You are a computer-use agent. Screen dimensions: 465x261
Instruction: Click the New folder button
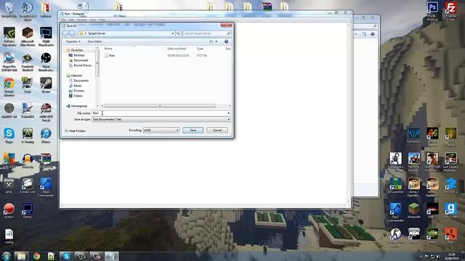[x=95, y=41]
